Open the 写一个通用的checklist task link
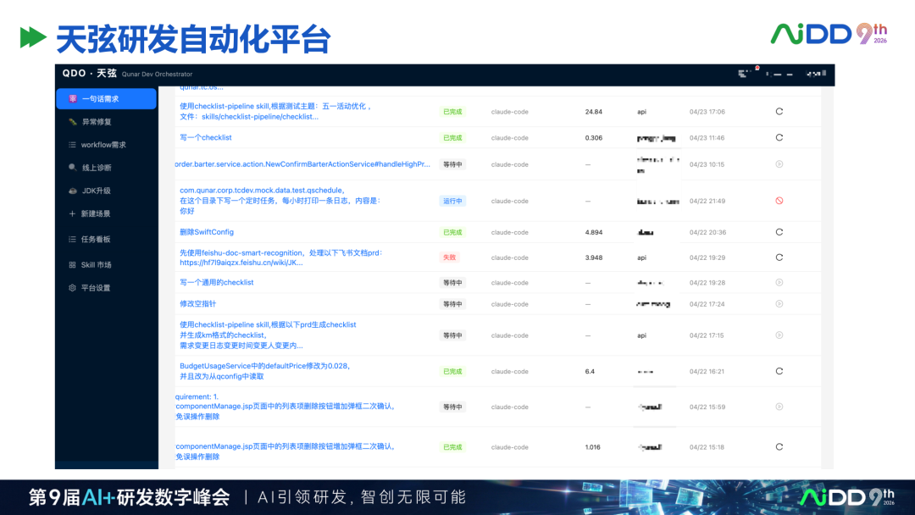915x515 pixels. [217, 282]
